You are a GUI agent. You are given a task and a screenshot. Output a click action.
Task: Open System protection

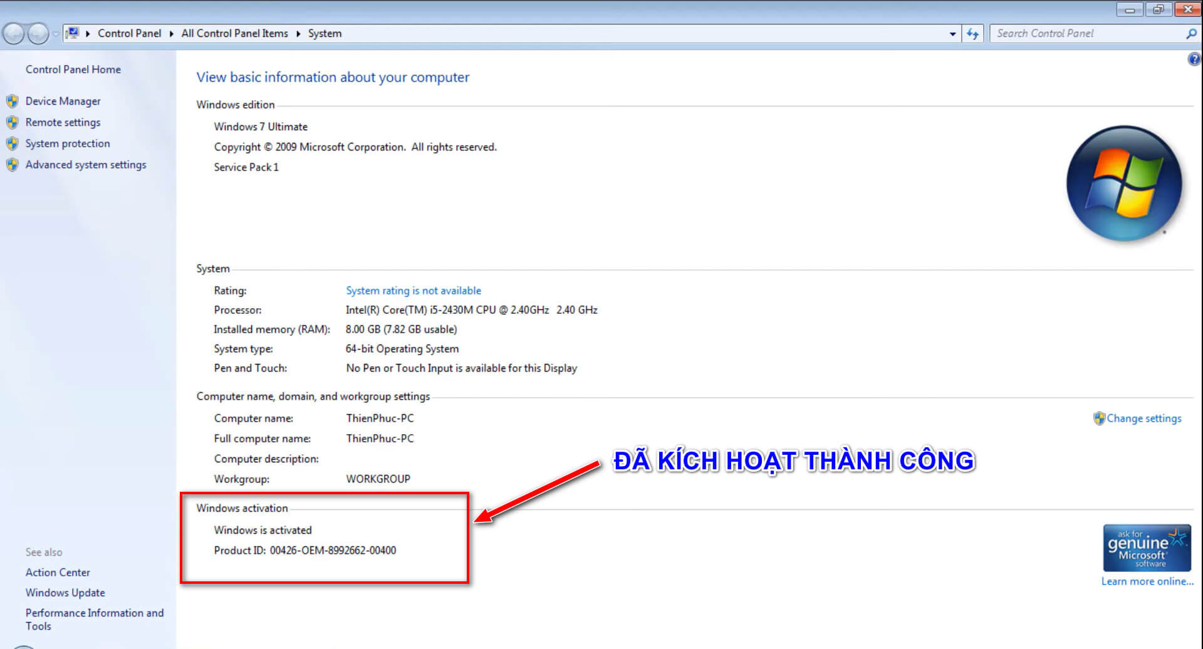pos(68,143)
